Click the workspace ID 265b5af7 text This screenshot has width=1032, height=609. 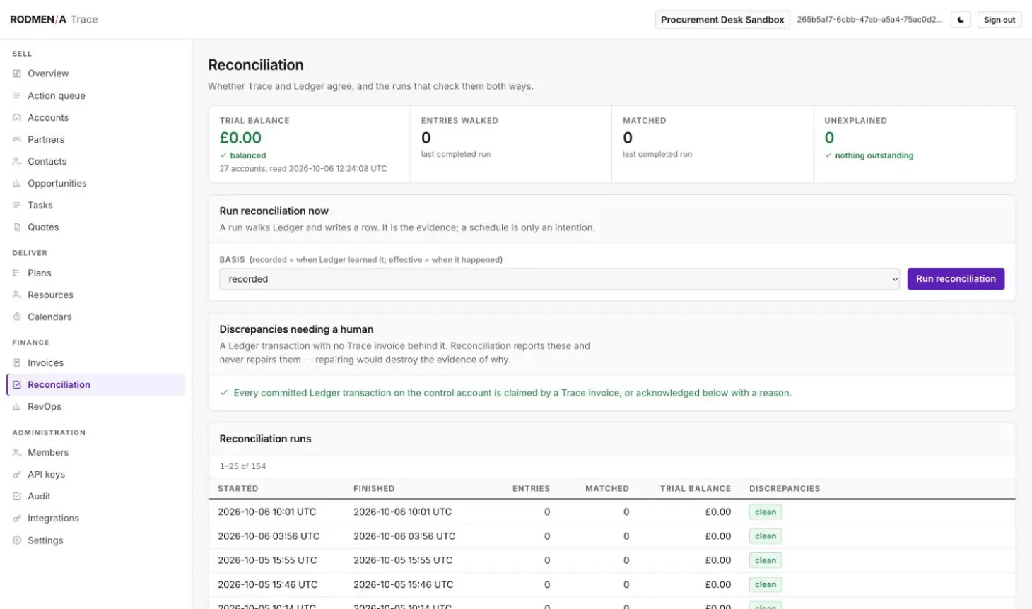(870, 20)
